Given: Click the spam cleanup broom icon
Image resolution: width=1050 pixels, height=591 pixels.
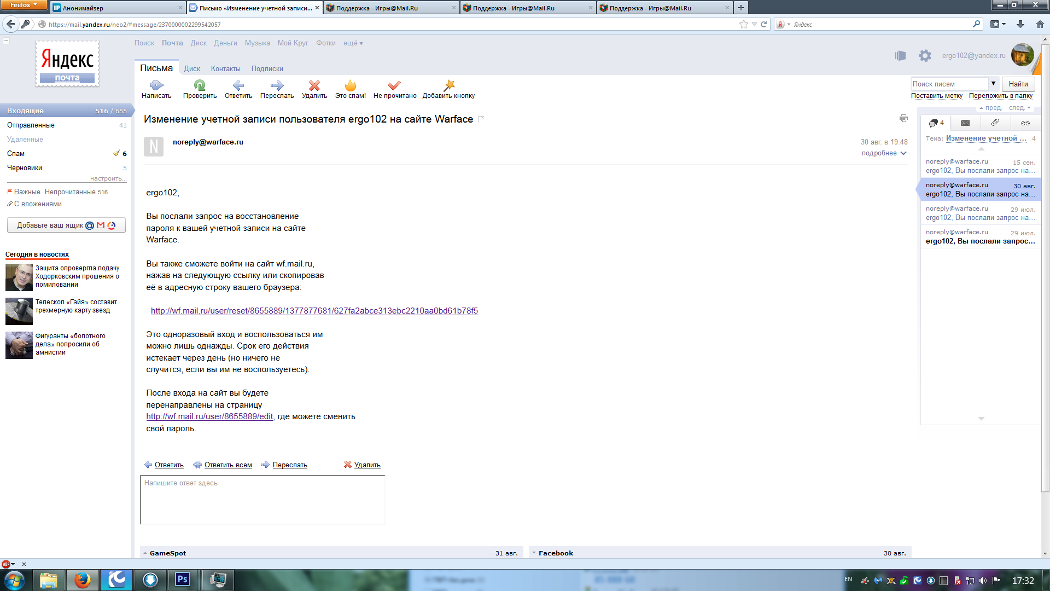Looking at the screenshot, I should [116, 153].
